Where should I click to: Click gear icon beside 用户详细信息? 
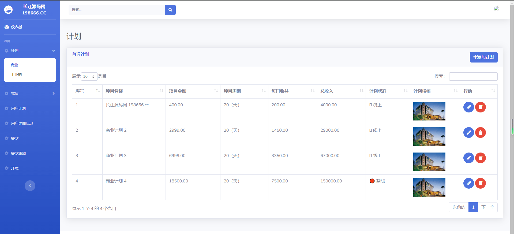(x=7, y=123)
